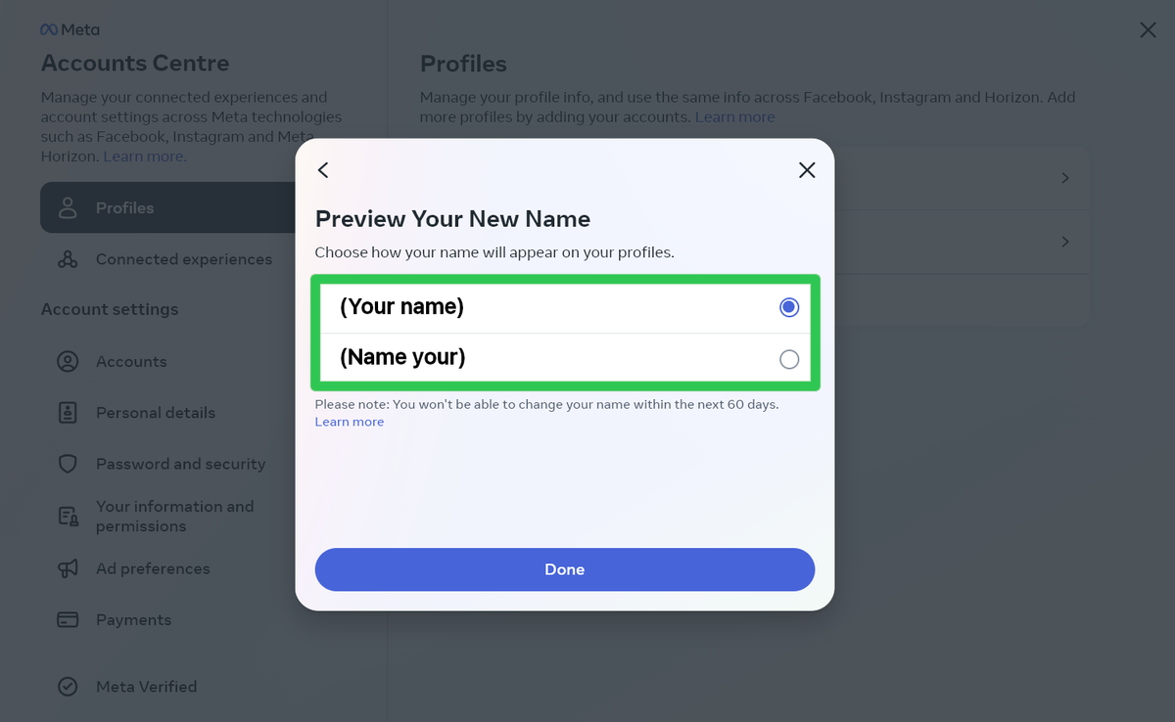
Task: Open Personal details via its icon
Action: point(67,412)
